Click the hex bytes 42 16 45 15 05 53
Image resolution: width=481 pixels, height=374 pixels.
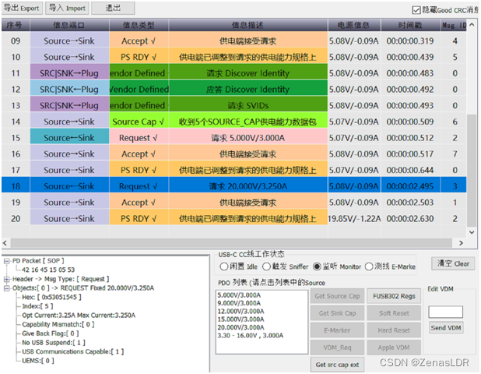pyautogui.click(x=48, y=270)
